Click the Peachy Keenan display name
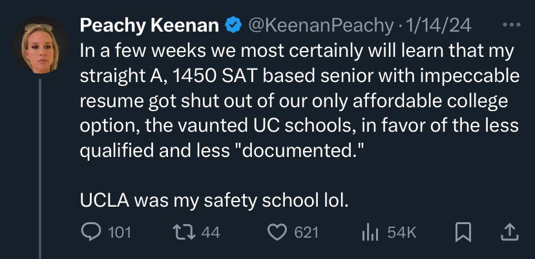The height and width of the screenshot is (259, 535). [x=149, y=26]
